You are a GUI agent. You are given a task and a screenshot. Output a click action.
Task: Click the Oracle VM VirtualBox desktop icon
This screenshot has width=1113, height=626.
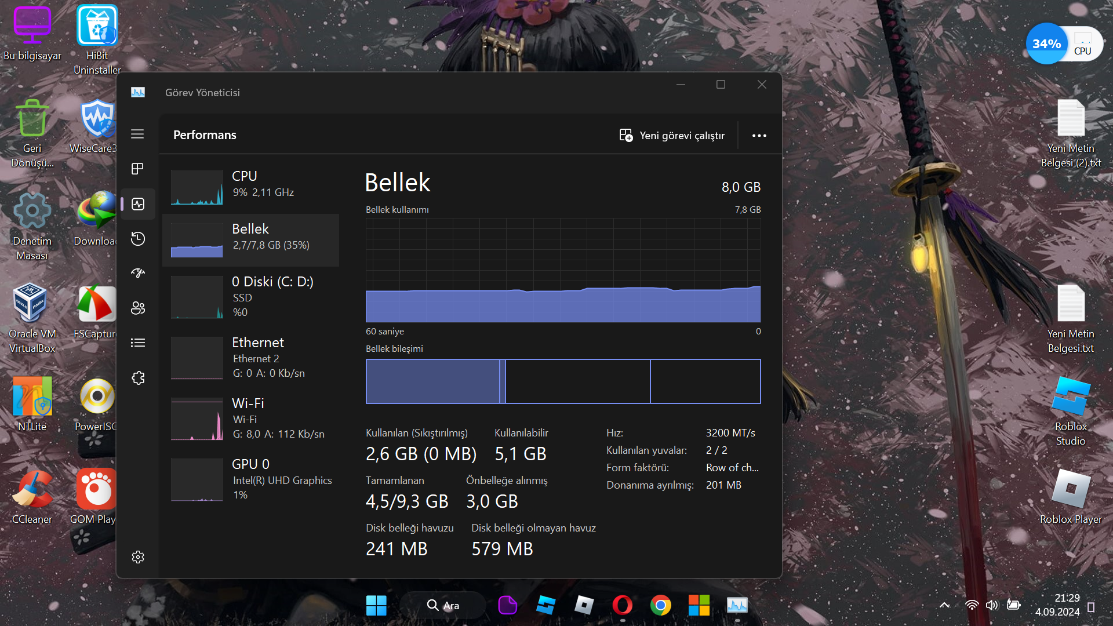32,319
